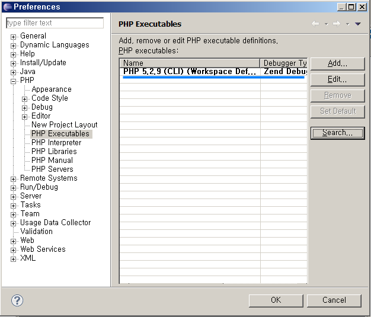
Task: Go forward using the right arrow icon
Action: click(x=337, y=24)
